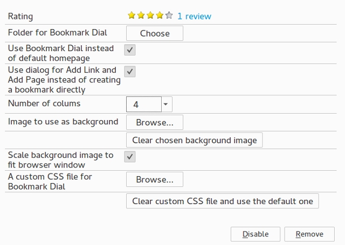Click the columns value field showing 4
The width and height of the screenshot is (345, 245).
(144, 104)
